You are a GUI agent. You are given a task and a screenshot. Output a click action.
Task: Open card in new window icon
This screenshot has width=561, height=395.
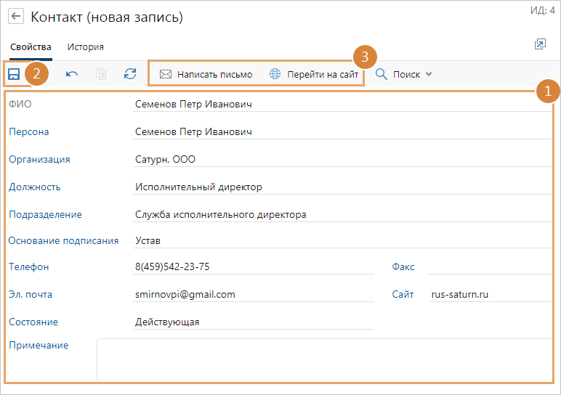539,45
